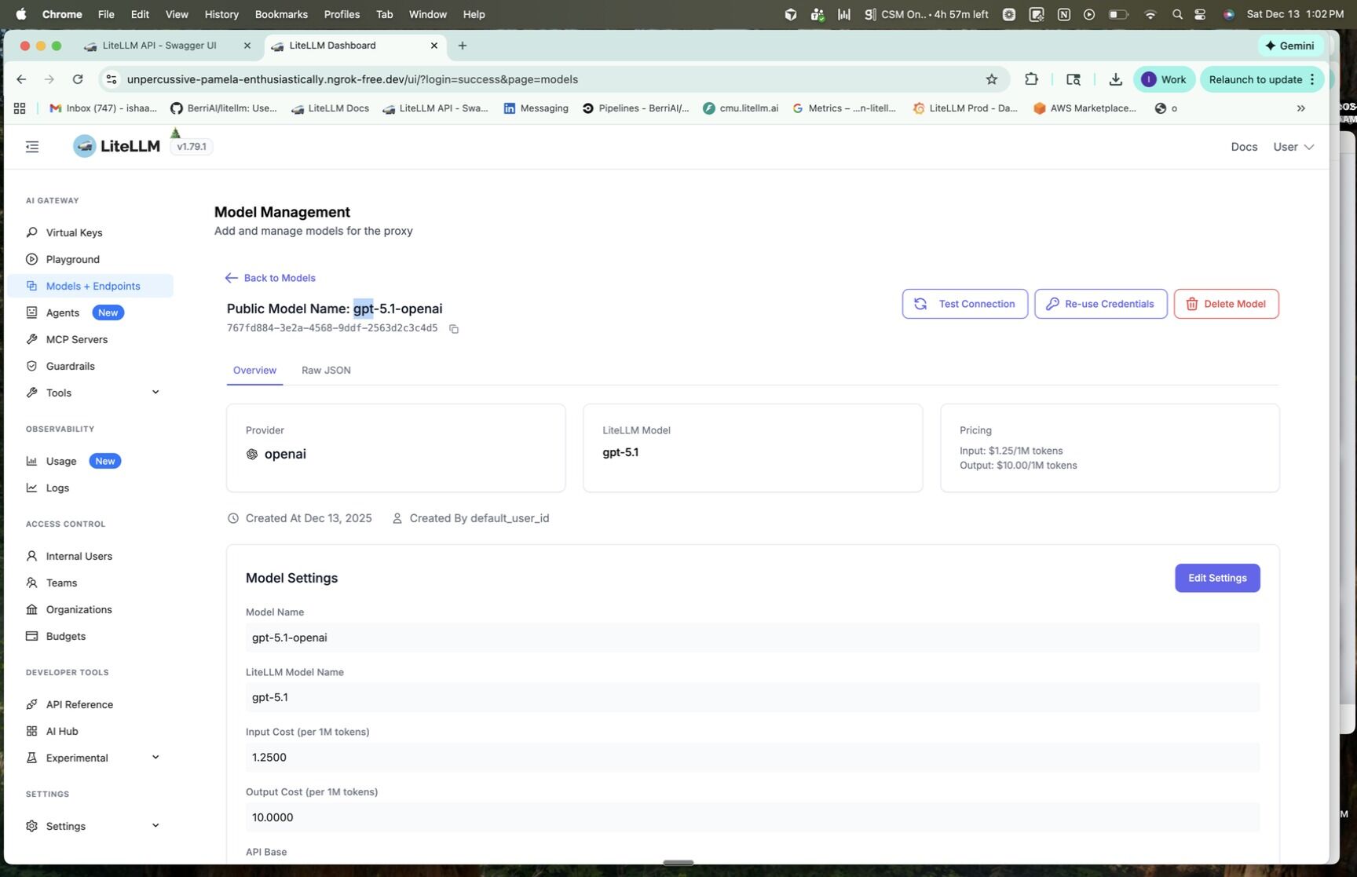
Task: Go Back to Models link
Action: 270,278
